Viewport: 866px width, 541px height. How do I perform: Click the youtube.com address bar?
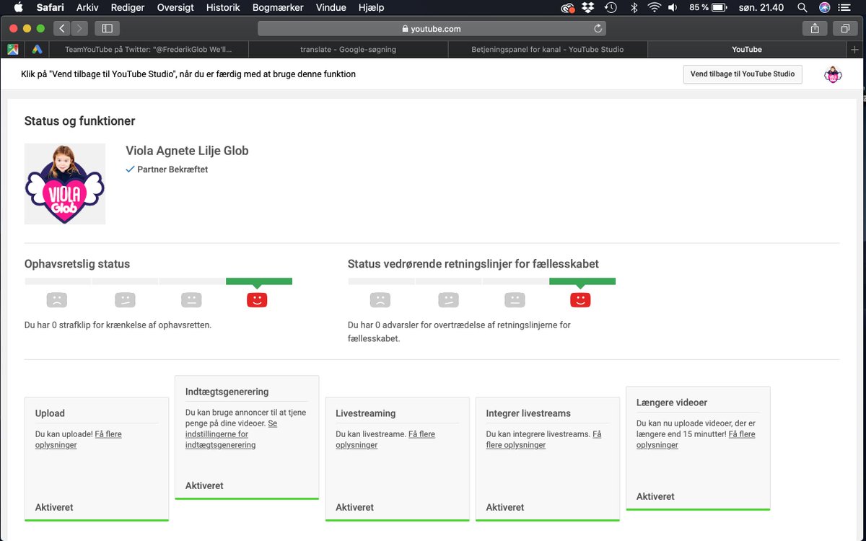tap(432, 29)
